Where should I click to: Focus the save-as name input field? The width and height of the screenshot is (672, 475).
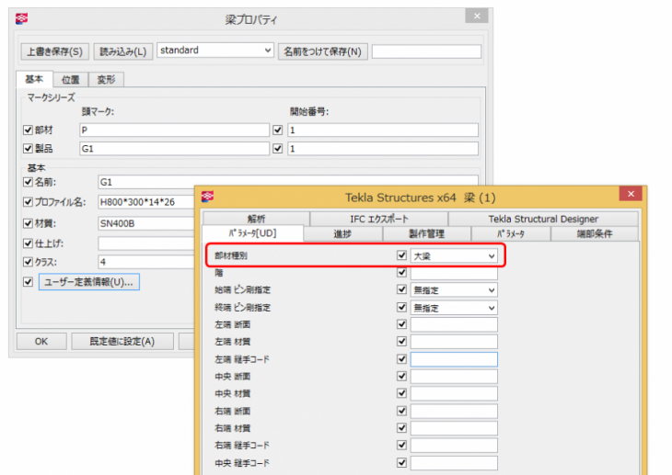[x=426, y=51]
